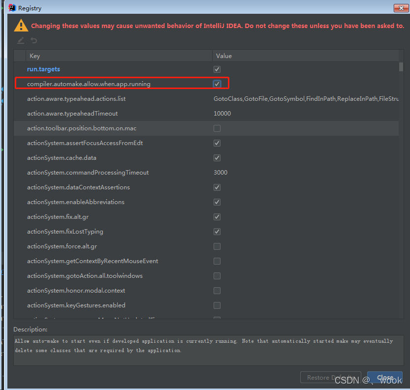Click the 10000 value cell
This screenshot has width=410, height=390.
tap(222, 114)
